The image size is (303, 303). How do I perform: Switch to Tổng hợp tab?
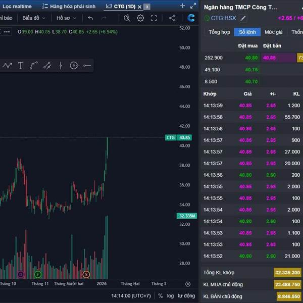click(x=219, y=32)
